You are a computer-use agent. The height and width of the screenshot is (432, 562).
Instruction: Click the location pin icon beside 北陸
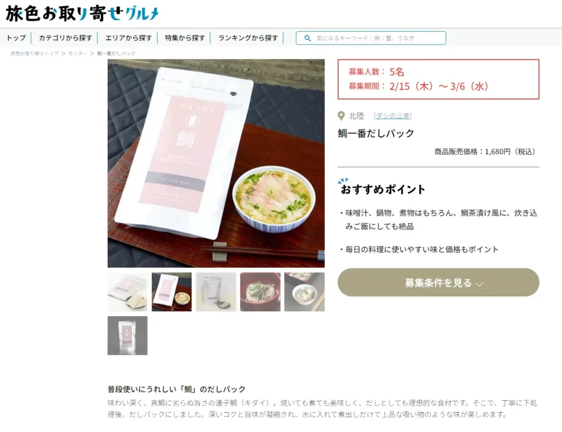click(341, 116)
